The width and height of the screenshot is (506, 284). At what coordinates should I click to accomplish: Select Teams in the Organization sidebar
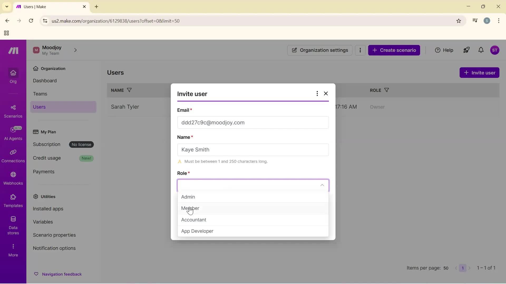click(40, 94)
